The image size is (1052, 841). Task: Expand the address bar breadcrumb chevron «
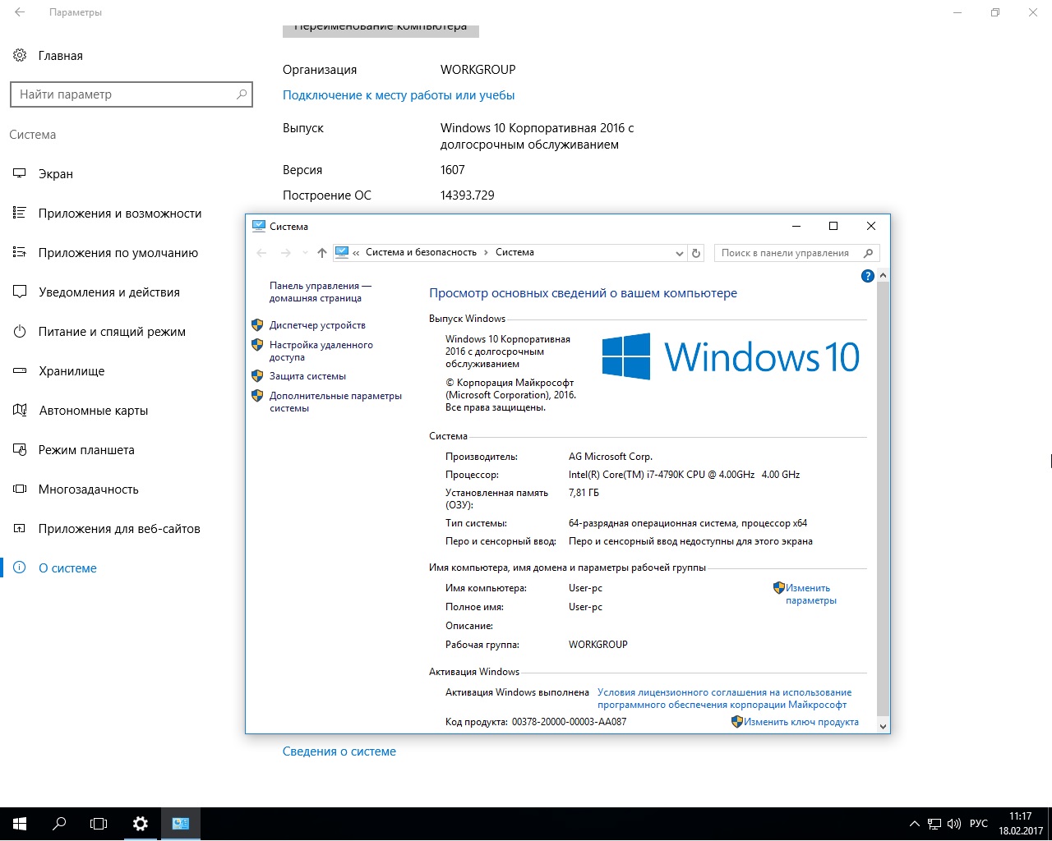pyautogui.click(x=356, y=253)
